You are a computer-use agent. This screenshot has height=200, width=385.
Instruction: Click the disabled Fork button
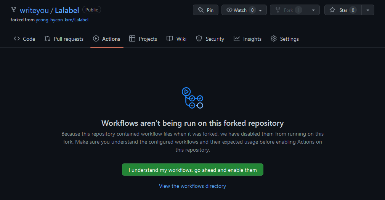click(289, 10)
